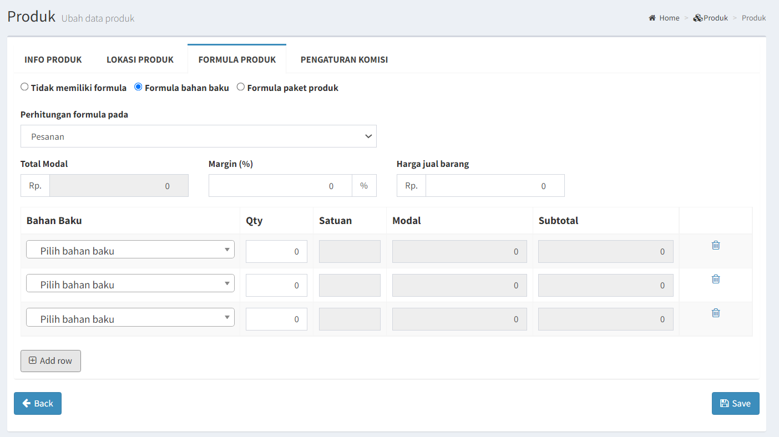
Task: Focus the Harga jual barang input field
Action: (x=495, y=186)
